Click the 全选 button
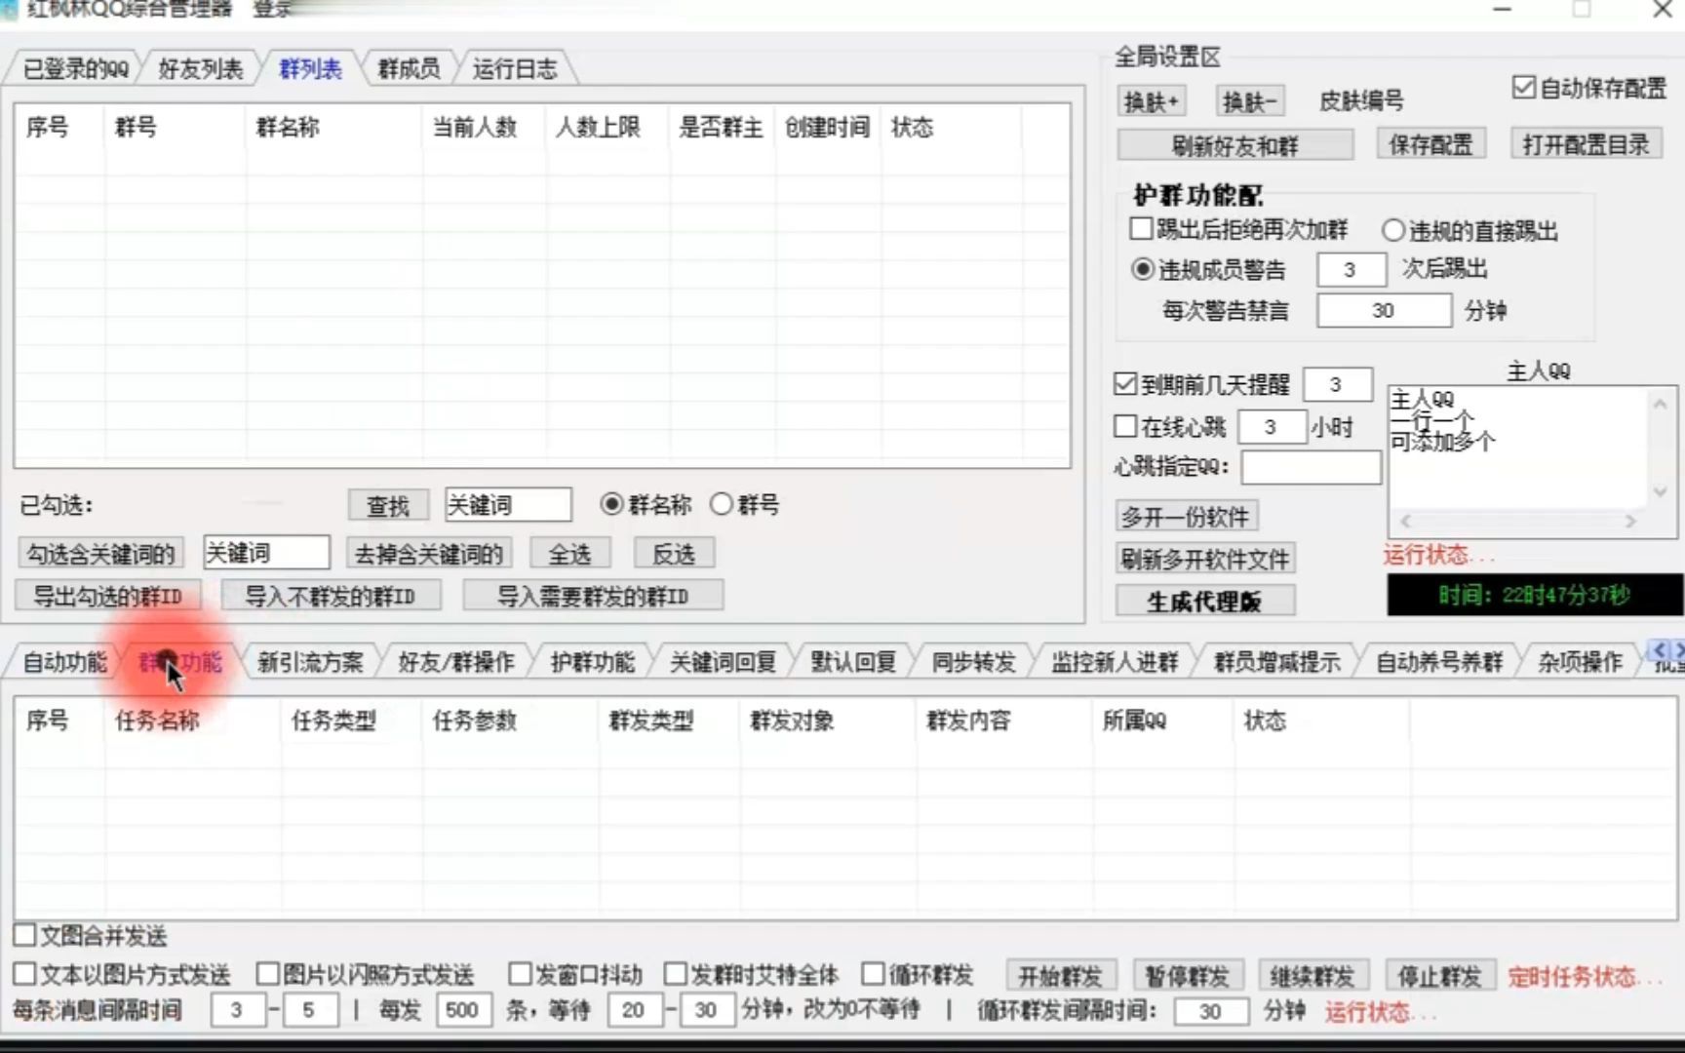Viewport: 1685px width, 1053px height. click(570, 554)
